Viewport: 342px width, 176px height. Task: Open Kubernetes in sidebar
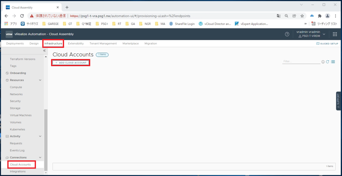[x=17, y=129]
